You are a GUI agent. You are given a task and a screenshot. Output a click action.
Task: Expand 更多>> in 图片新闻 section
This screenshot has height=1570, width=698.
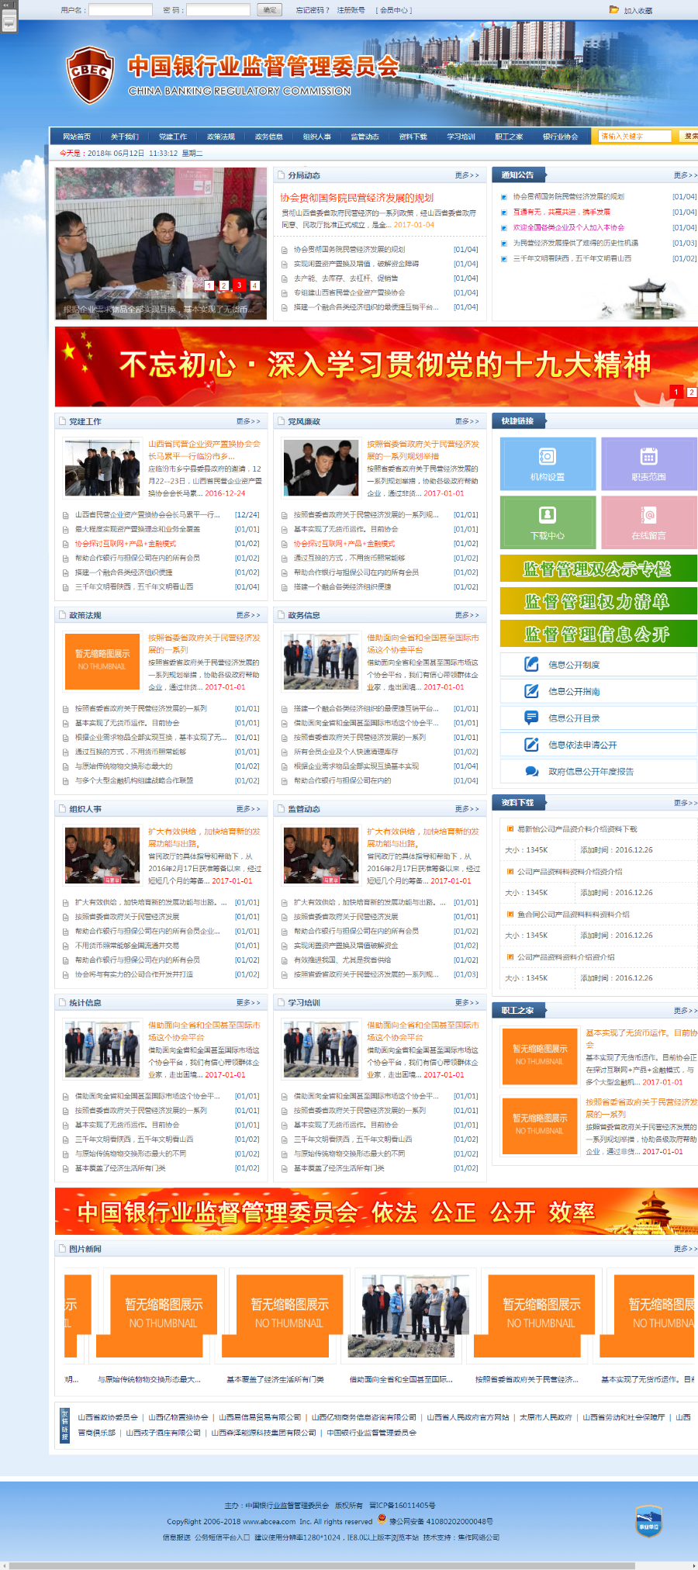point(686,1249)
